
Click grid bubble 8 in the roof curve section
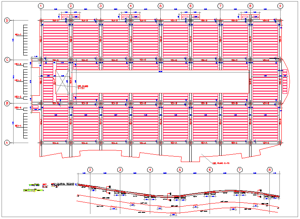point(270,170)
